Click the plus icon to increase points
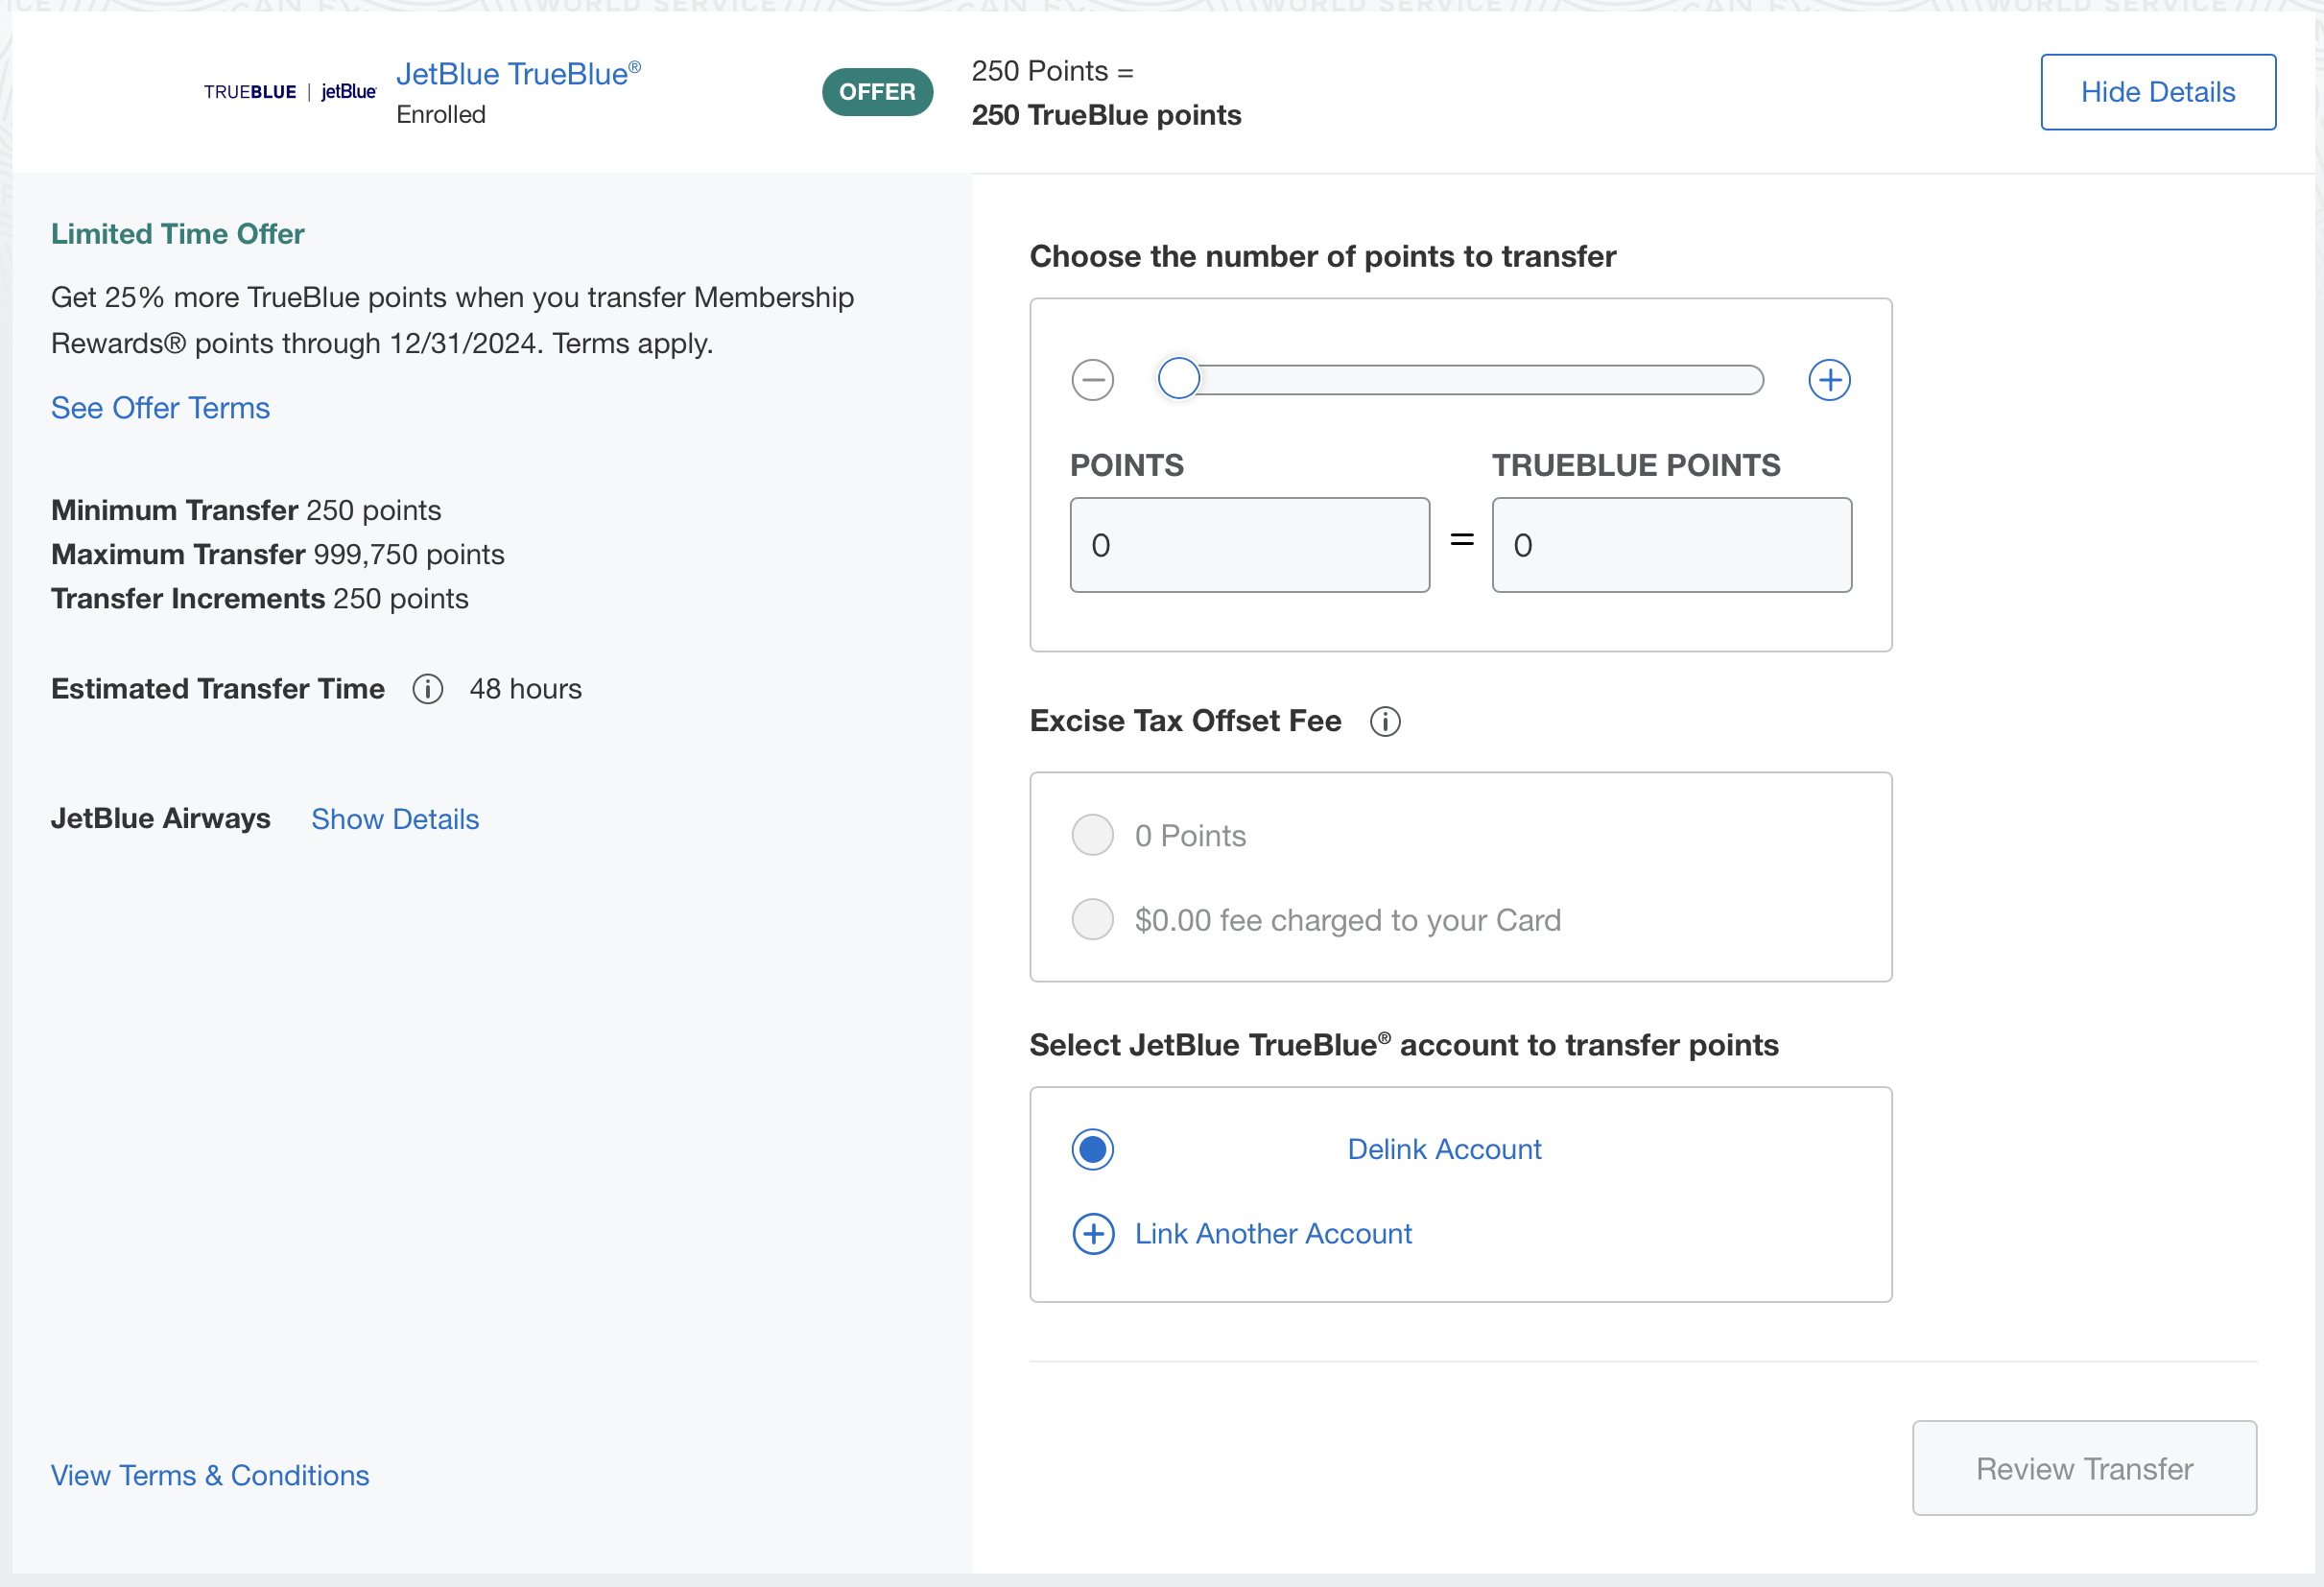Screen dimensions: 2324x1587 1829,380
